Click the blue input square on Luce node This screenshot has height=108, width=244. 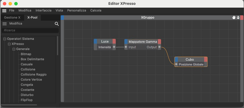tap(95, 41)
